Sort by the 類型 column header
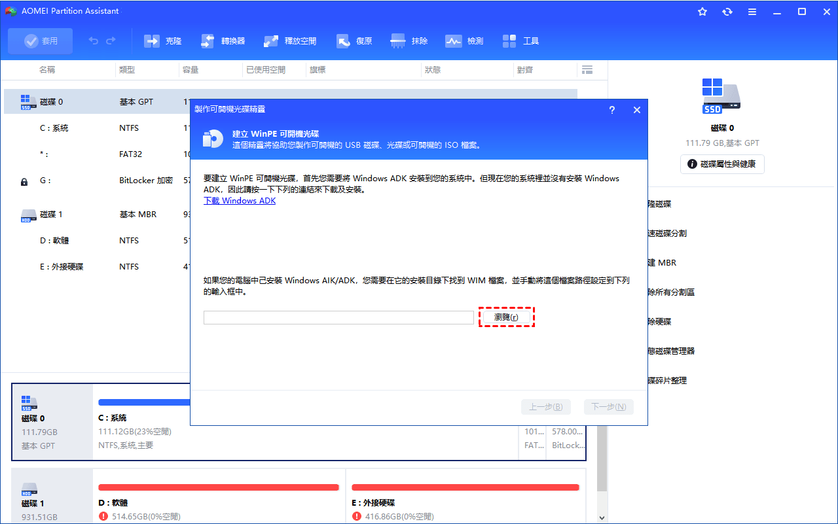 tap(127, 69)
